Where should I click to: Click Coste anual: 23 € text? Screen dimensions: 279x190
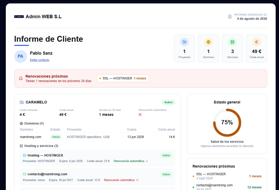(98, 161)
